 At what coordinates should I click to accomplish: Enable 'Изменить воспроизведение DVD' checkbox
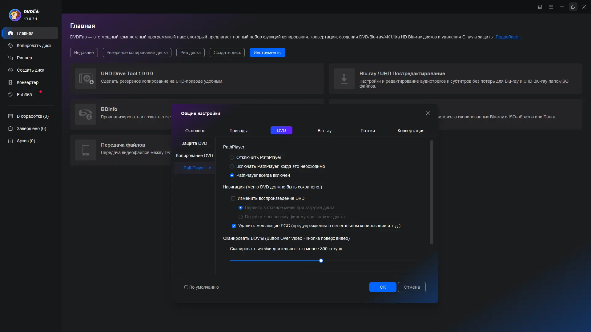coord(233,199)
